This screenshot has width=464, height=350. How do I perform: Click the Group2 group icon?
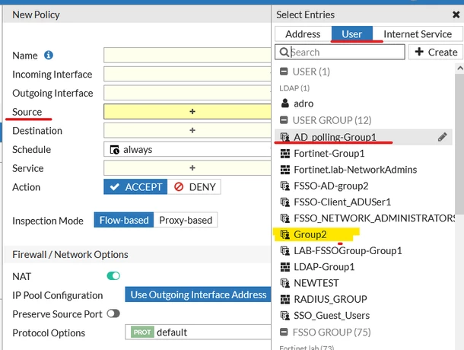pyautogui.click(x=285, y=234)
